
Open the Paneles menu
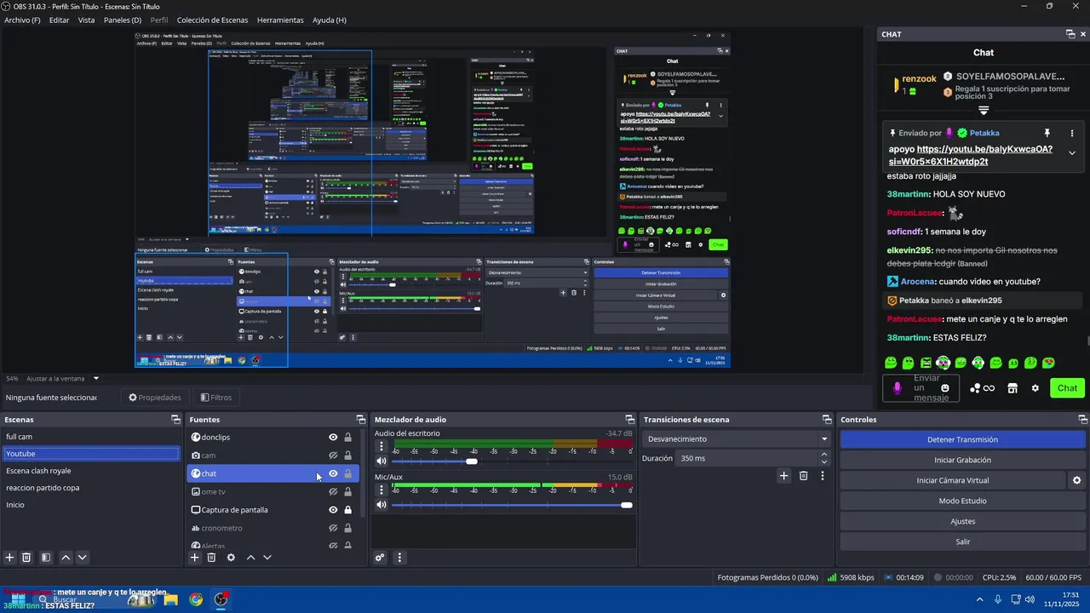click(x=123, y=20)
